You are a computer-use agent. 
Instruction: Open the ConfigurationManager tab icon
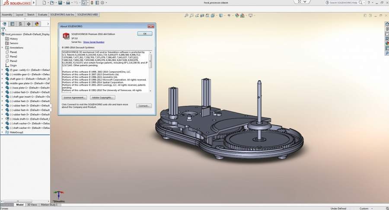click(21, 24)
